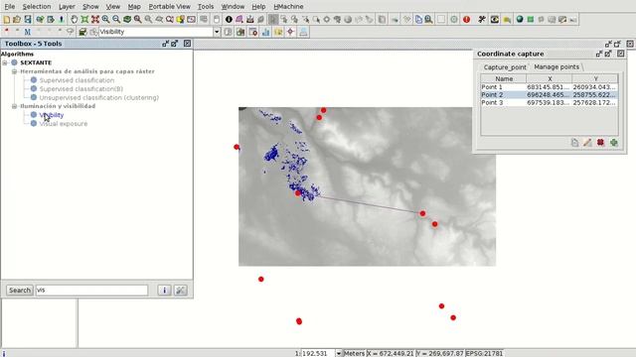Open the Visibility algorithm
Image resolution: width=636 pixels, height=357 pixels.
point(52,115)
